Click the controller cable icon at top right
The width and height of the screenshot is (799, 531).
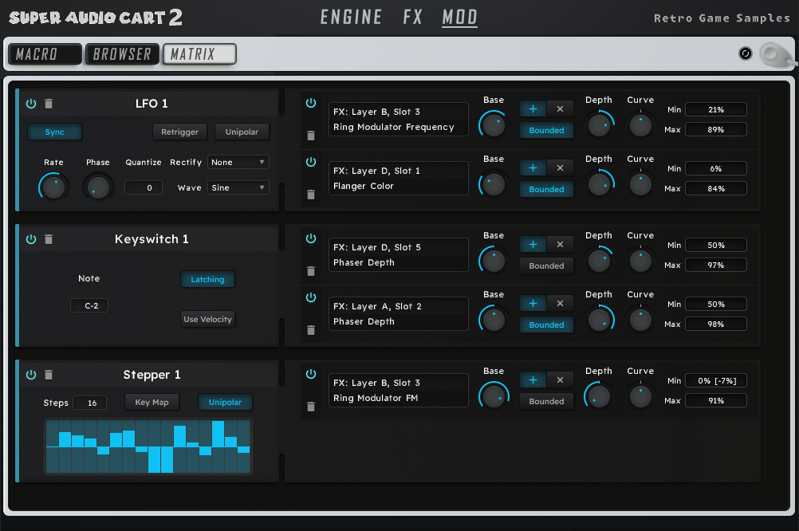pyautogui.click(x=773, y=54)
